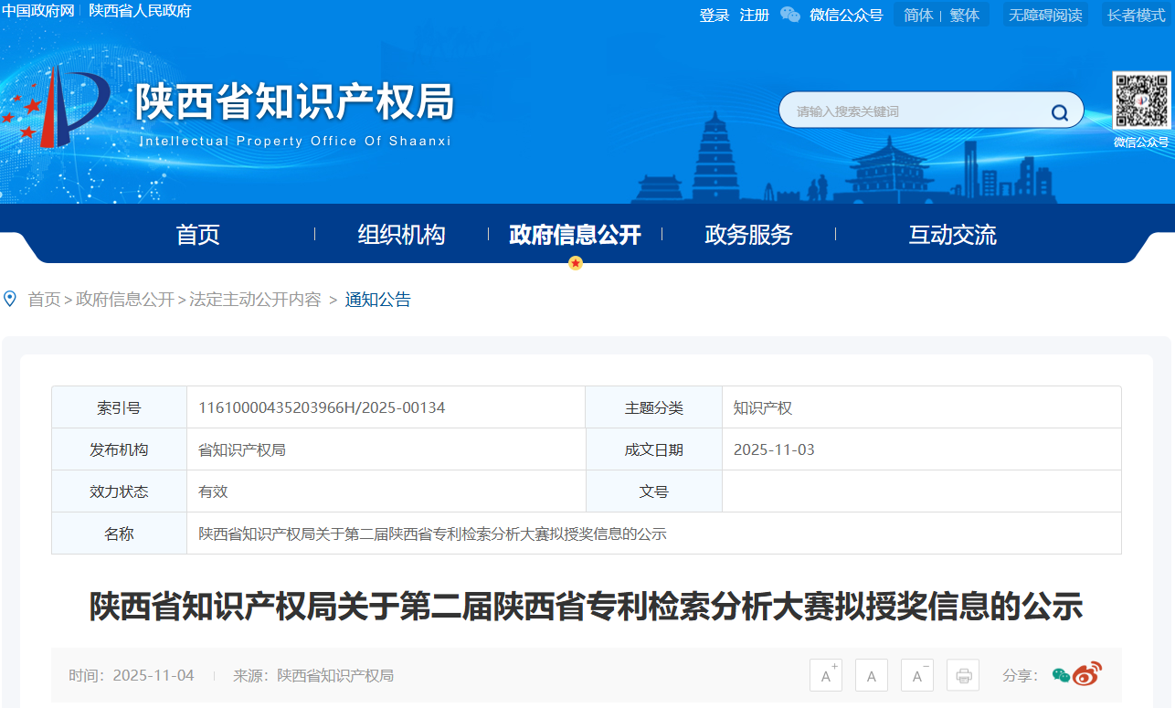The width and height of the screenshot is (1175, 708).
Task: Decrease font size with A- button
Action: click(917, 676)
